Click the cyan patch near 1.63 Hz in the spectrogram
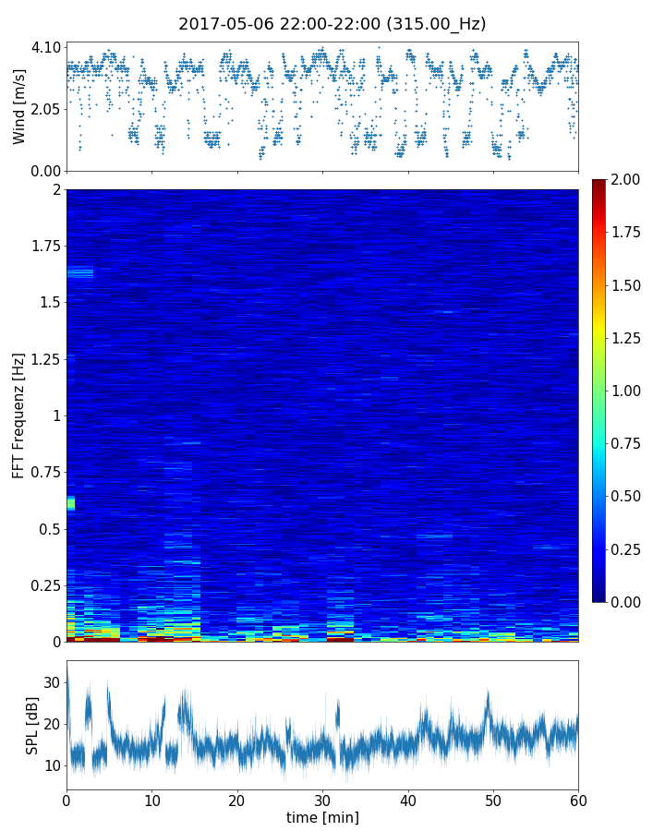 point(80,272)
